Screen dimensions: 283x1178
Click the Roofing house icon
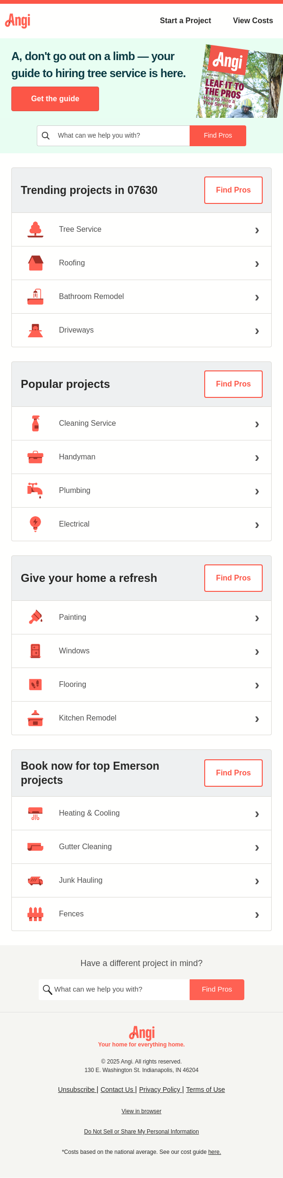pos(35,263)
